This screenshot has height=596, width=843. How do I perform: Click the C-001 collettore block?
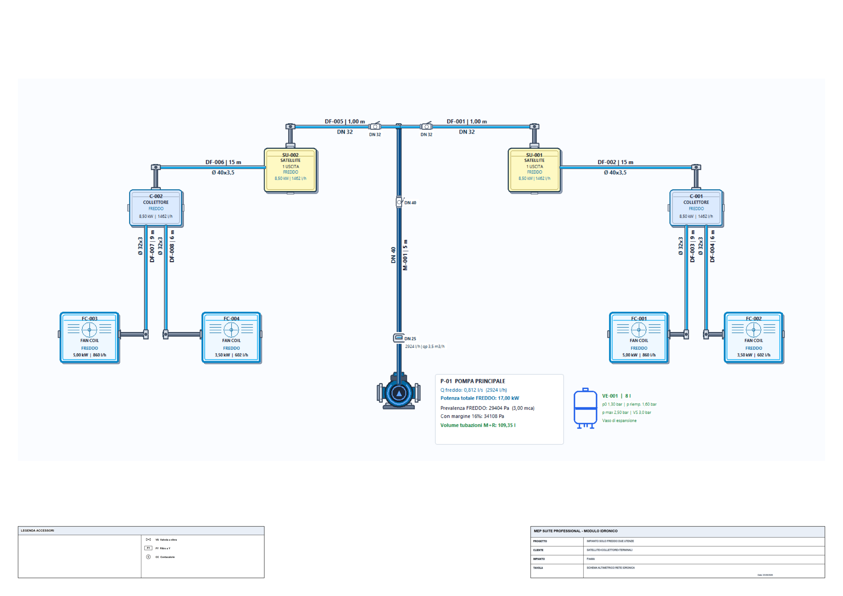[x=696, y=207]
